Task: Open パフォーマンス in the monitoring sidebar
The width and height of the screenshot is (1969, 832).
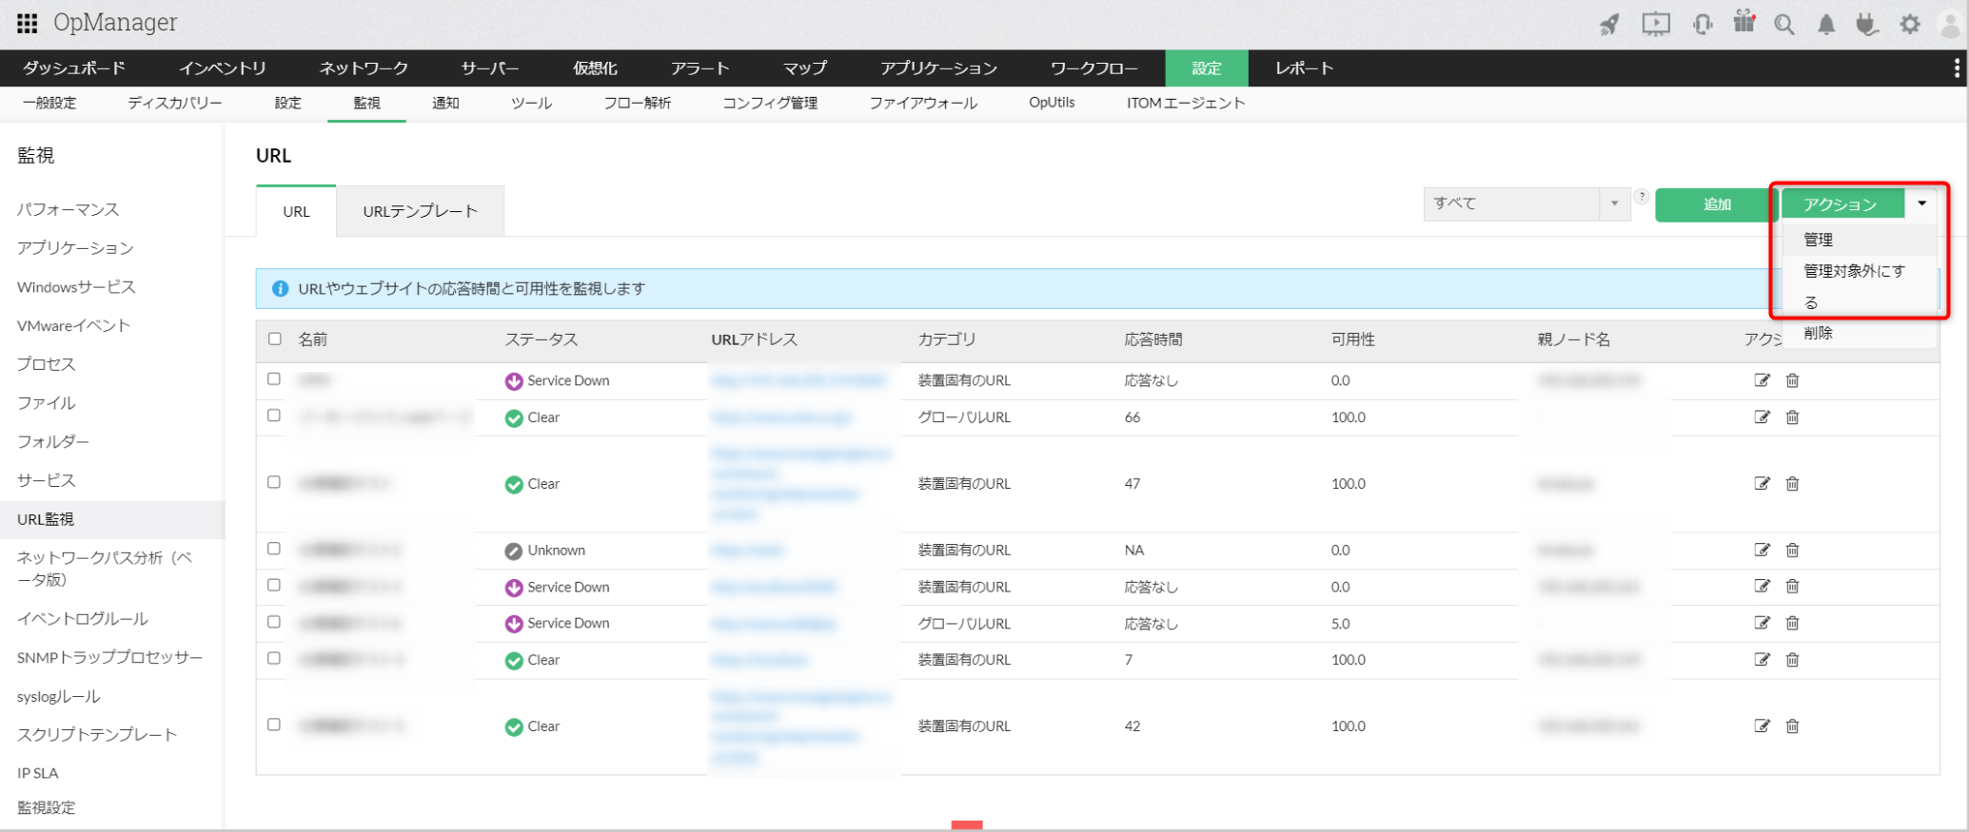Action: tap(69, 209)
